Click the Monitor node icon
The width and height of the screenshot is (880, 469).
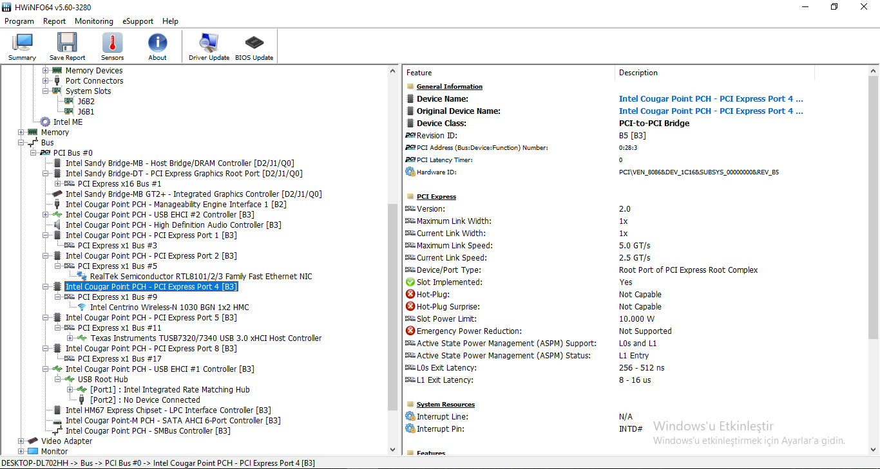click(33, 451)
